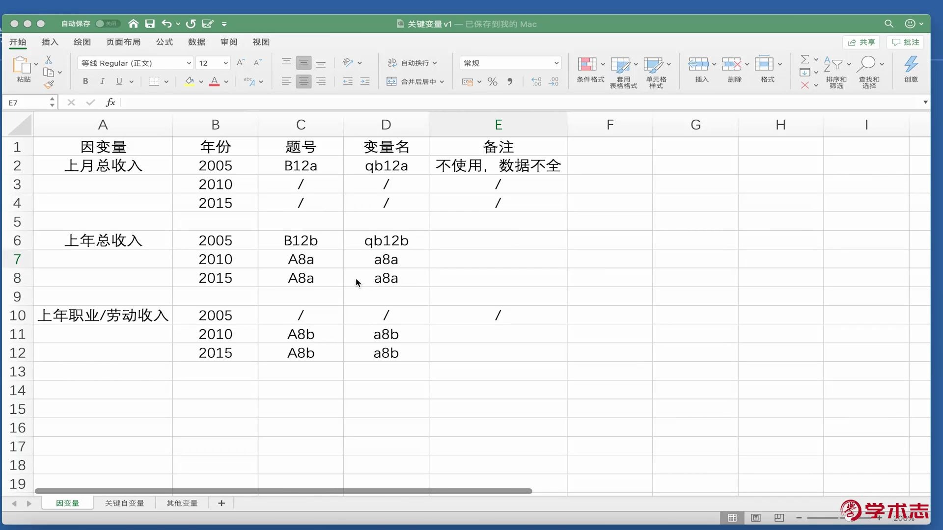Expand the formula bar chevron
The height and width of the screenshot is (530, 943).
(925, 102)
